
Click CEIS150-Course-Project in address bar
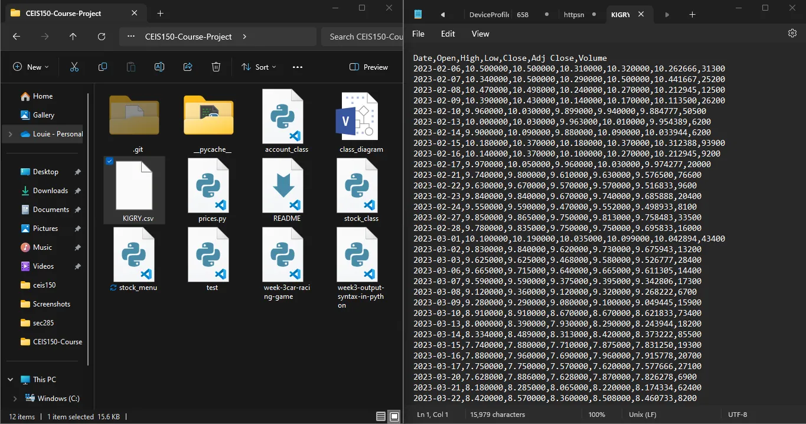coord(188,37)
